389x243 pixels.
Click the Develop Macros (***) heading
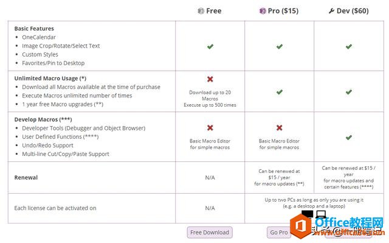43,119
